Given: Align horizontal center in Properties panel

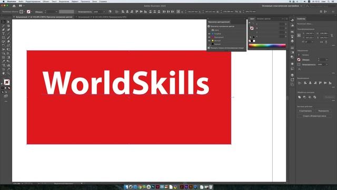Looking at the screenshot, I should [310, 83].
